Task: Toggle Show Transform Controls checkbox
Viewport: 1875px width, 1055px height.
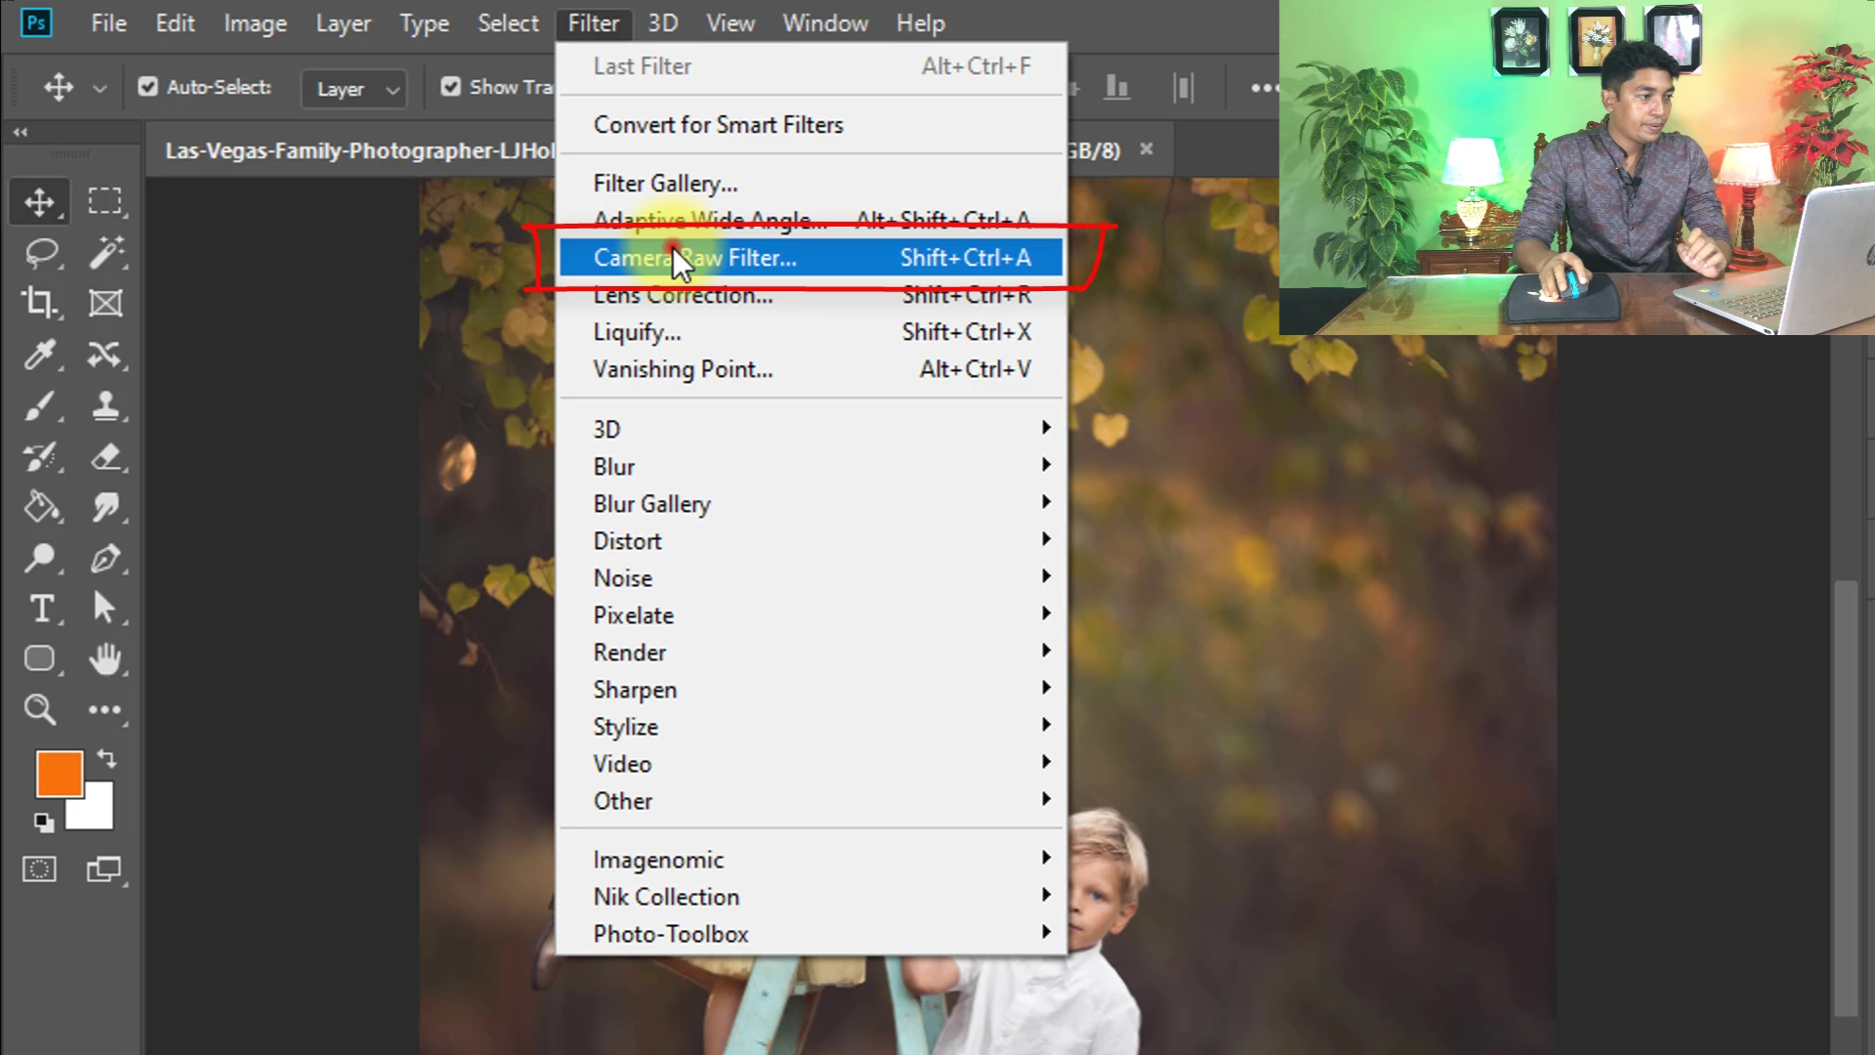Action: 450,87
